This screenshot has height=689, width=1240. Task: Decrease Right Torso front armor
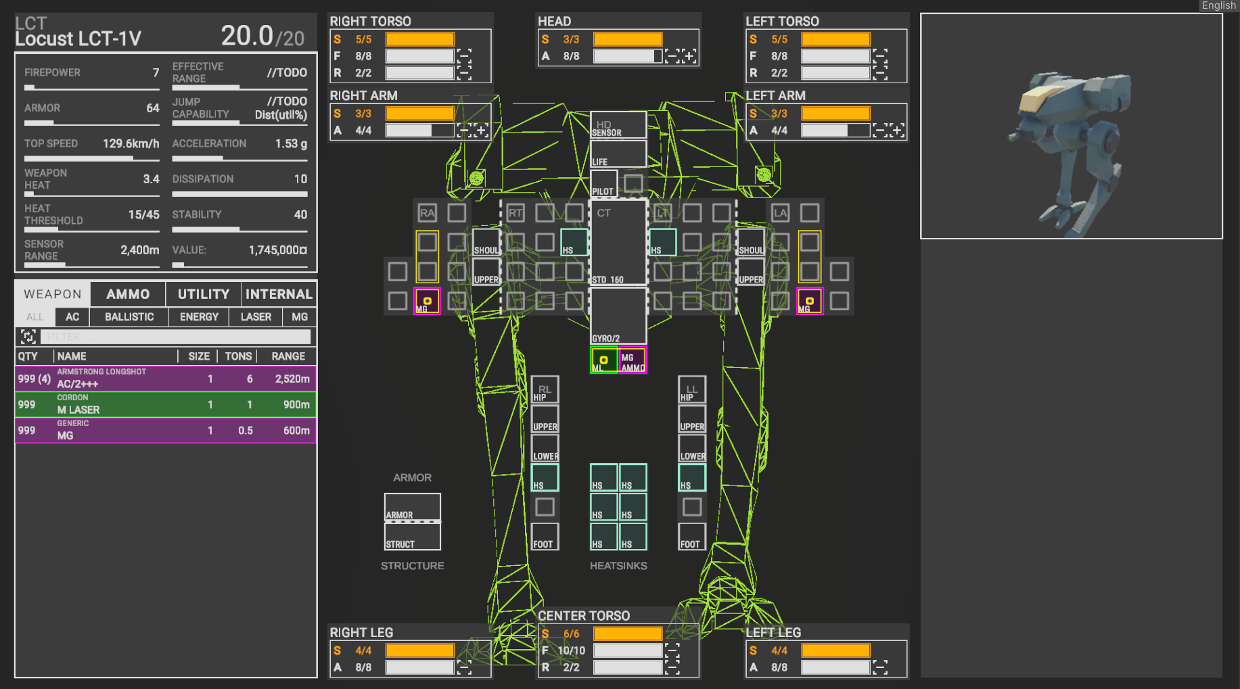[x=464, y=56]
